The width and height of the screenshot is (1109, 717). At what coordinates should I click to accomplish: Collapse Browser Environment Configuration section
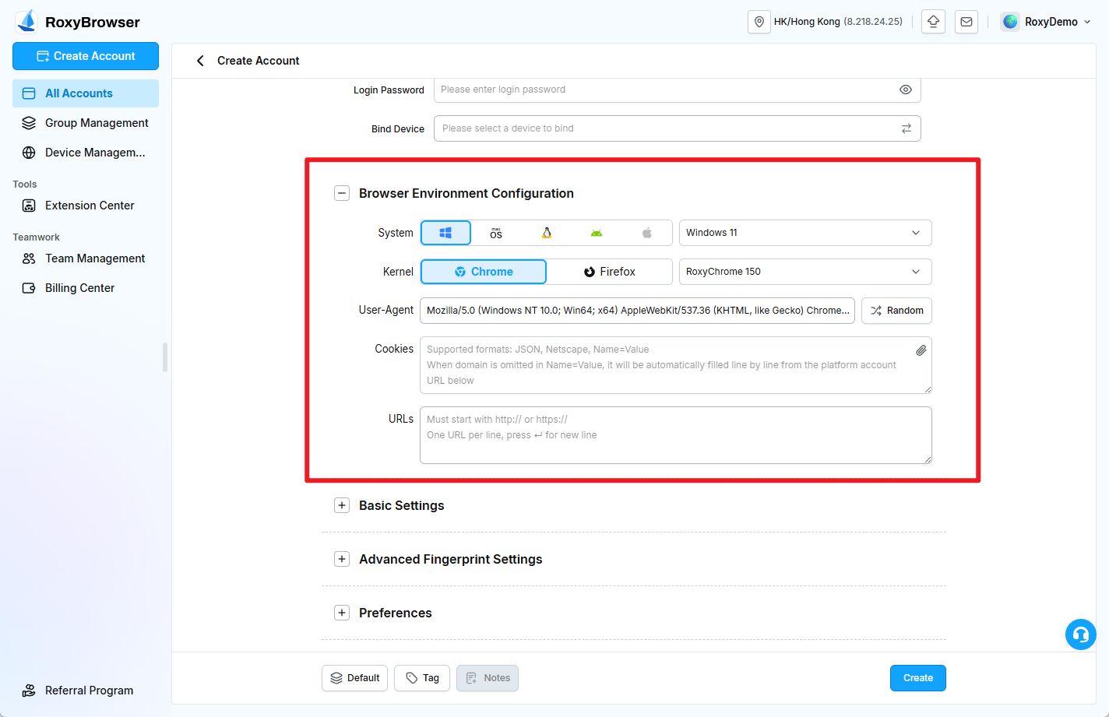(x=342, y=193)
